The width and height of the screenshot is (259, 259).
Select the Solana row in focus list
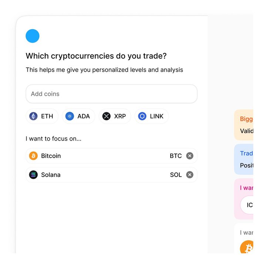click(104, 175)
